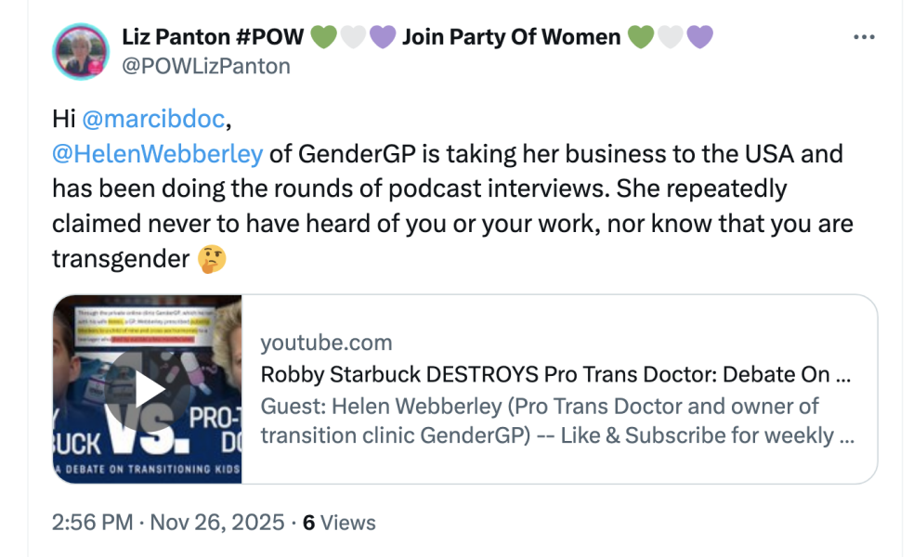913x557 pixels.
Task: Click the thinking face emoji
Action: point(212,259)
